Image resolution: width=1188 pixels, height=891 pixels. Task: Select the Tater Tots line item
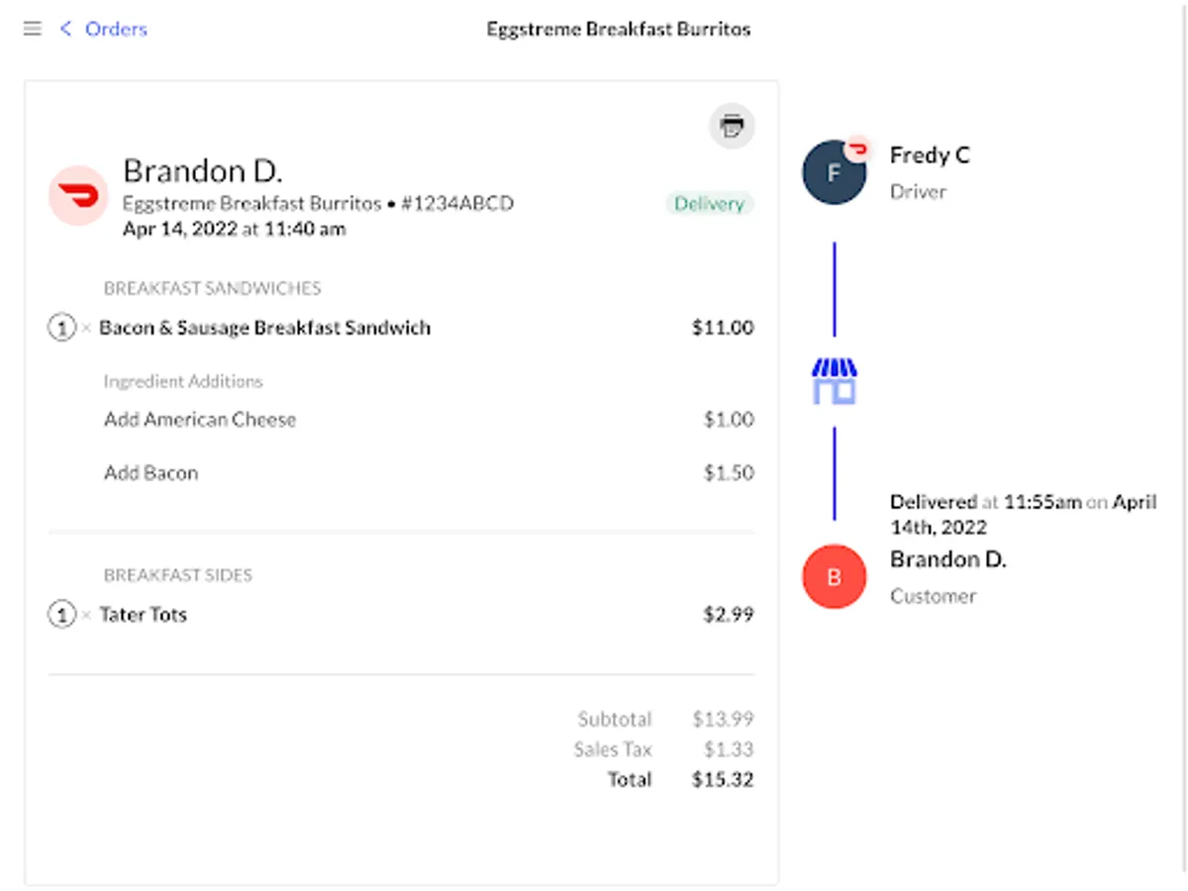[x=144, y=615]
